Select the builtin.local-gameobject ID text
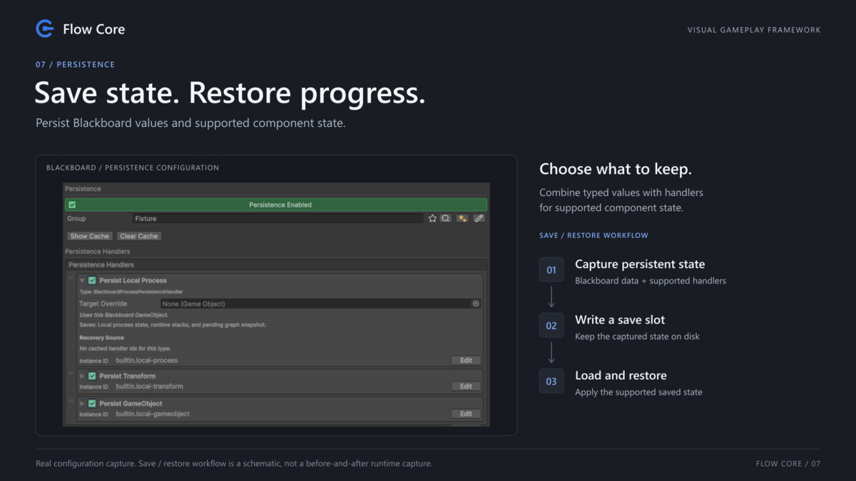 click(x=153, y=414)
